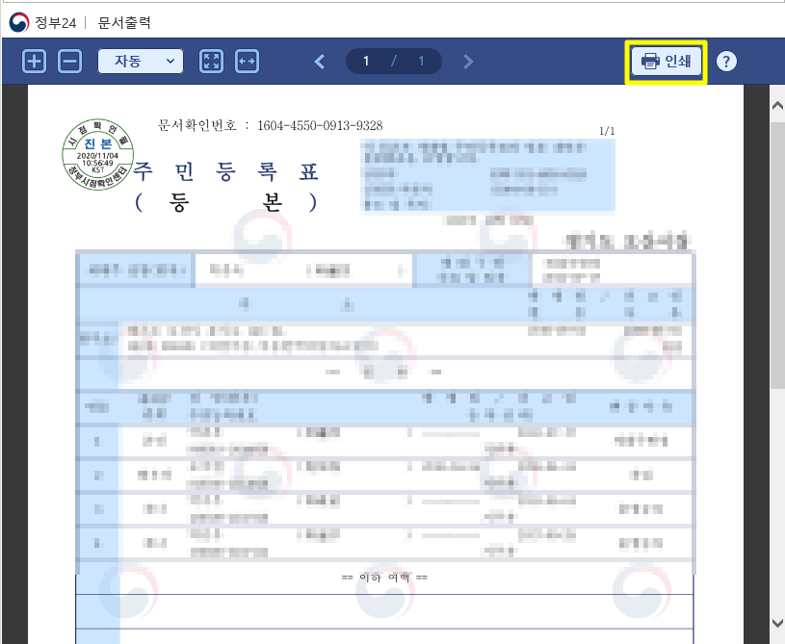This screenshot has height=644, width=785.
Task: Go to the previous page arrow
Action: [x=320, y=62]
